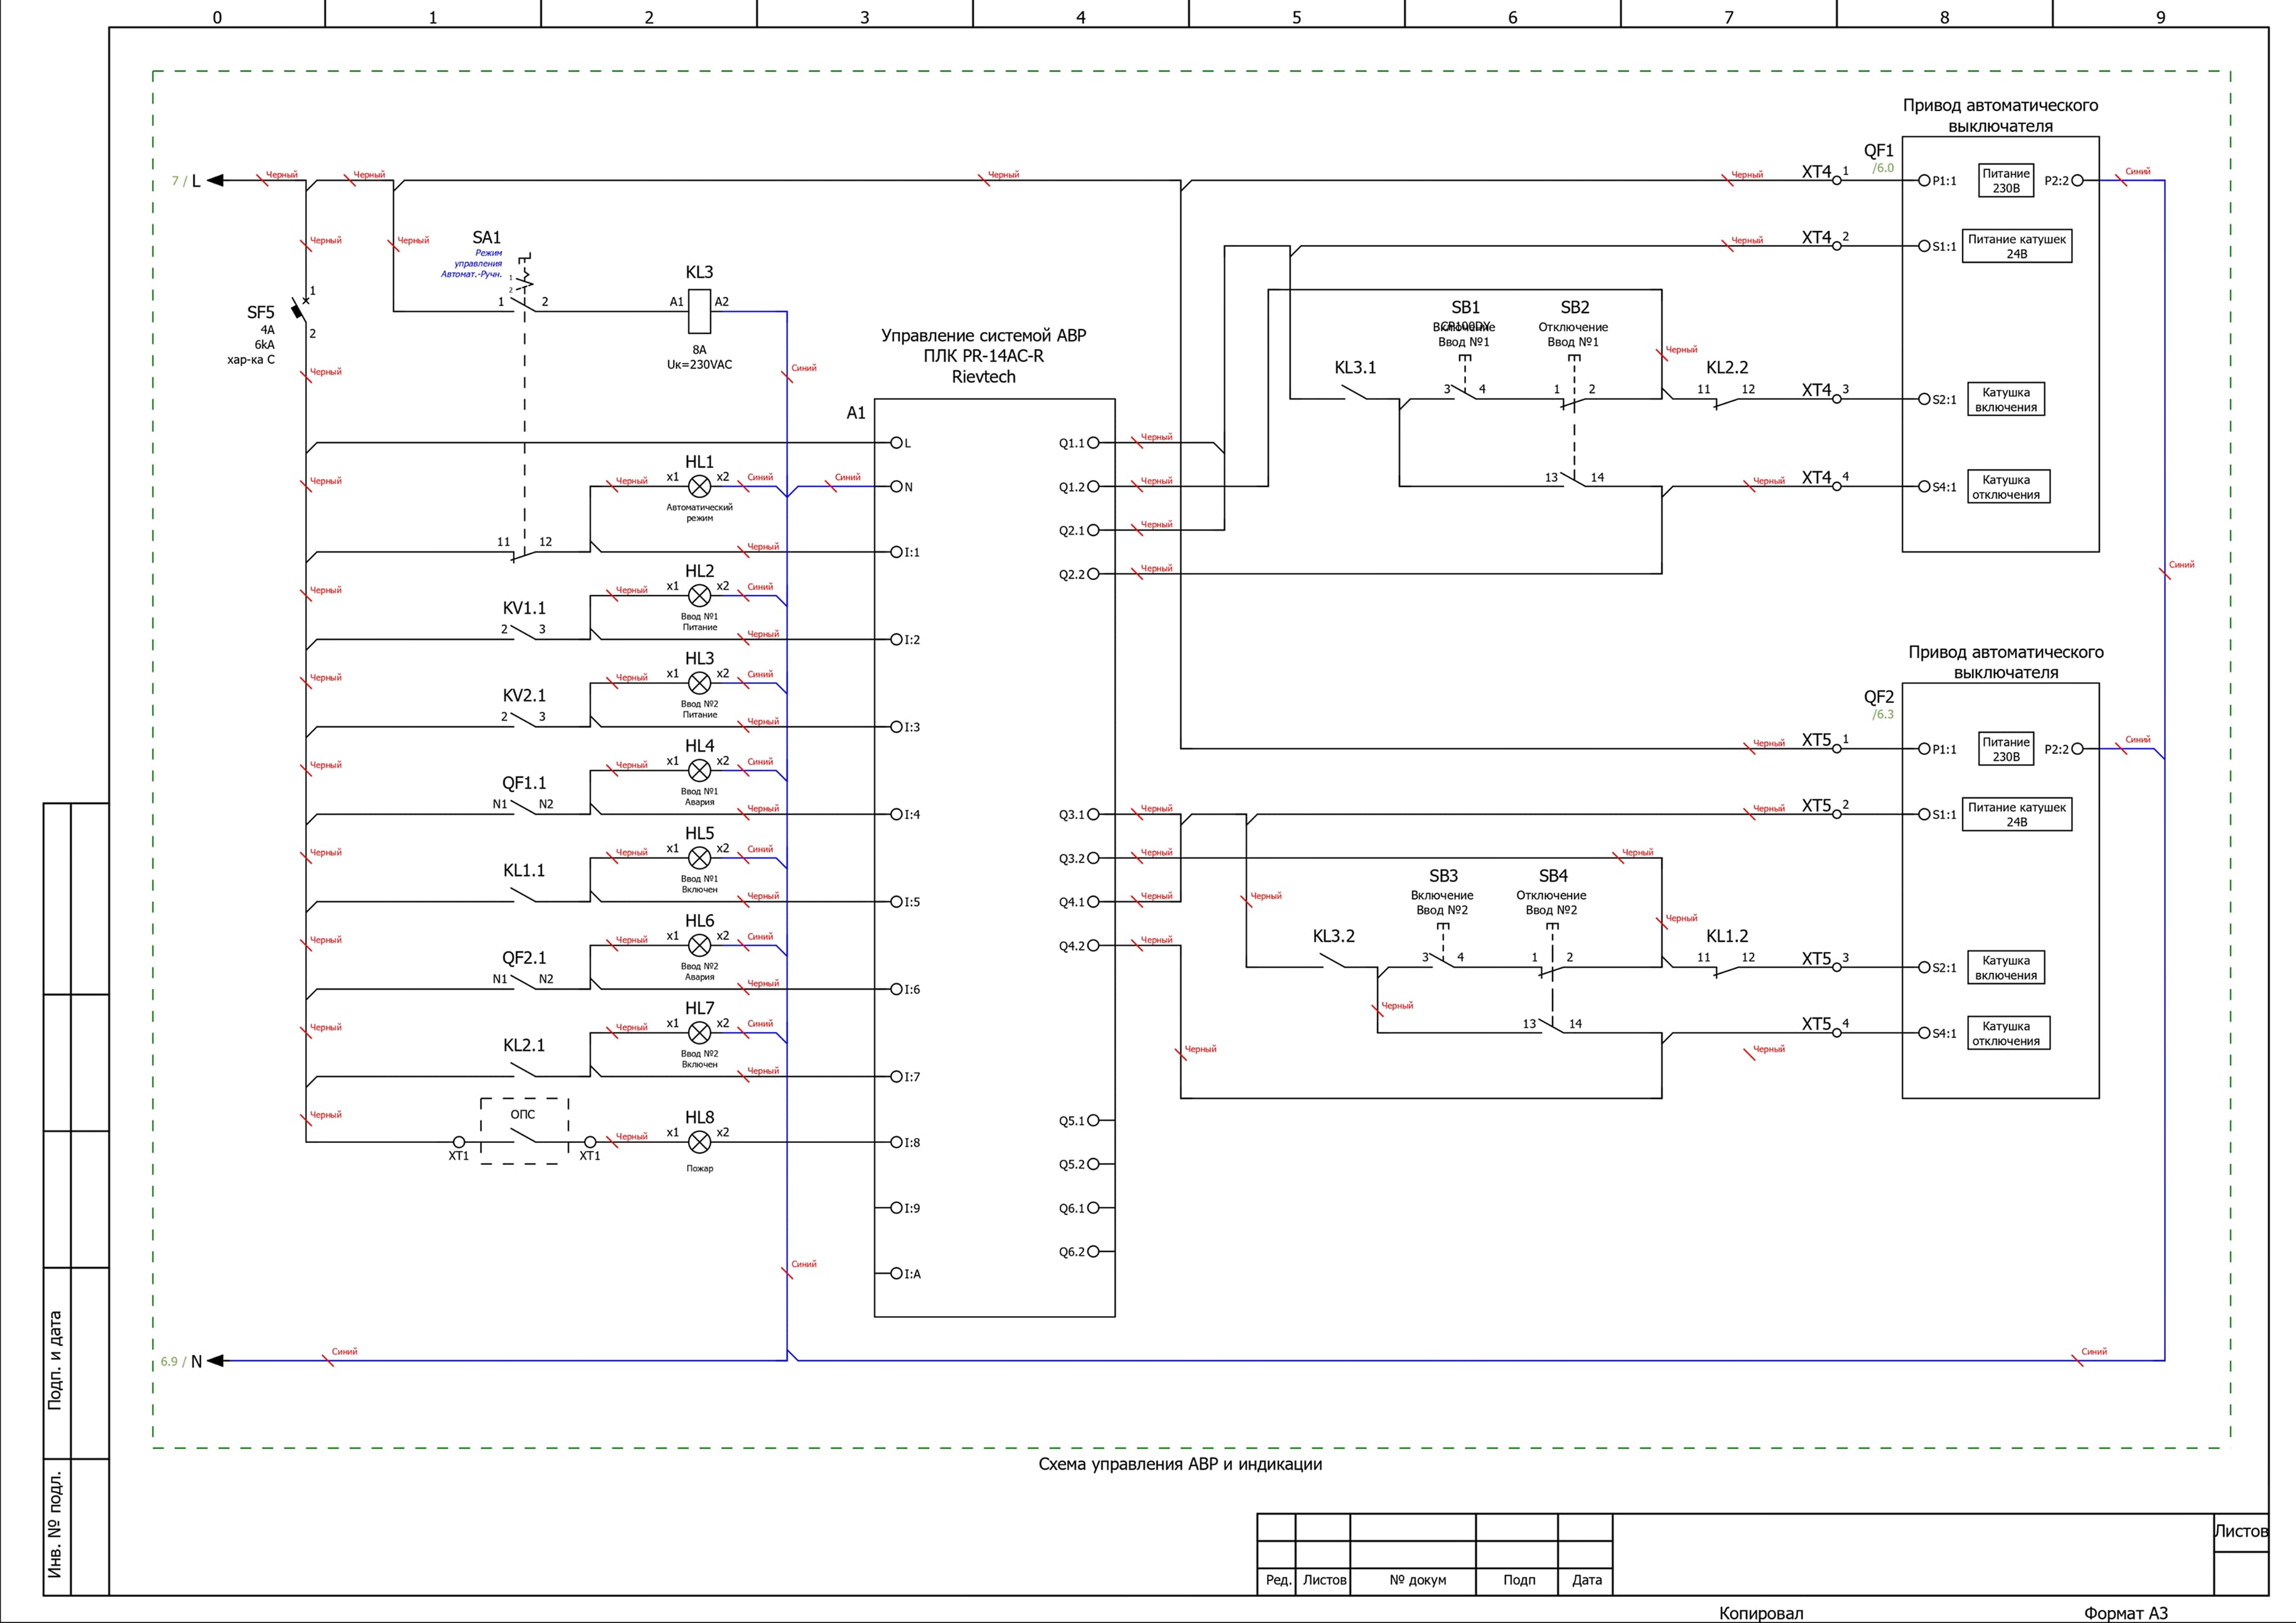Screen dimensions: 2296x1623
Task: Click the 'Схема управления АВР и индикации' caption
Action: pos(1180,1464)
